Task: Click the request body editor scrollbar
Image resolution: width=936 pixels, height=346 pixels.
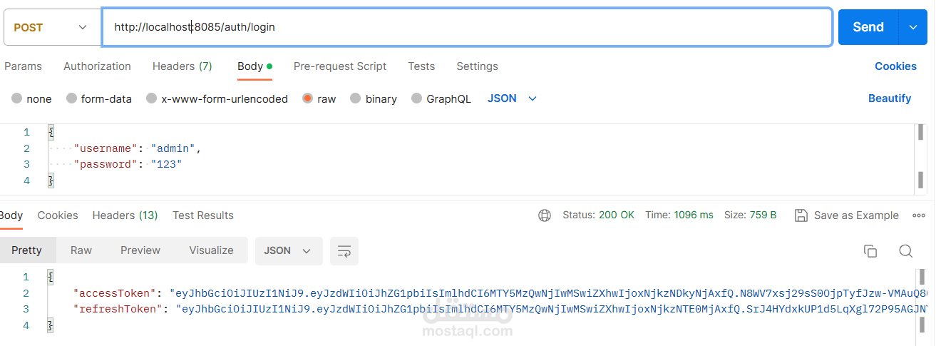Action: tap(921, 156)
